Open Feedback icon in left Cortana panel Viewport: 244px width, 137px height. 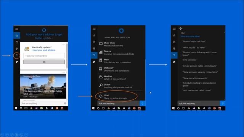click(x=17, y=62)
